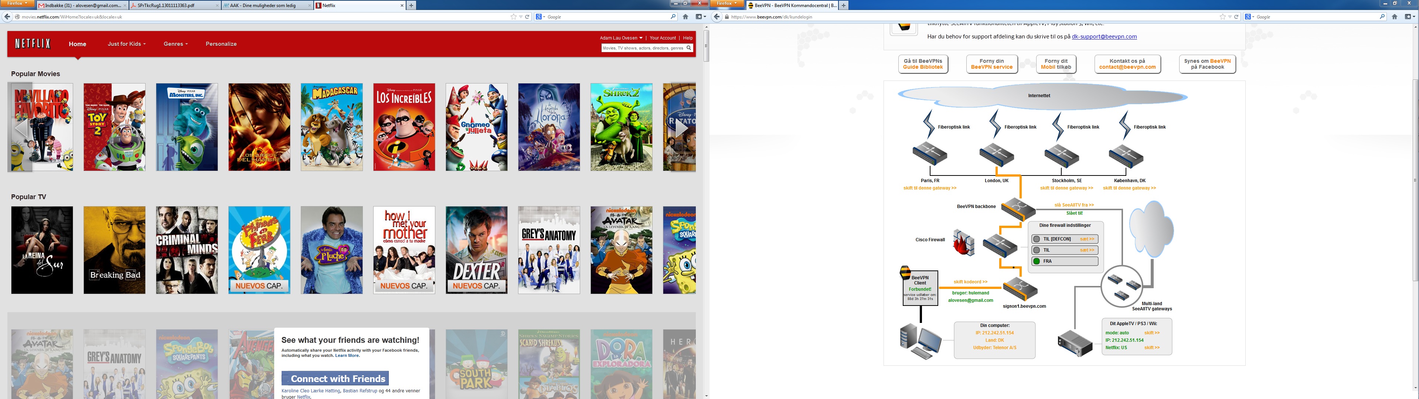The height and width of the screenshot is (399, 1419).
Task: Expand the Just for Kids menu
Action: pos(126,44)
